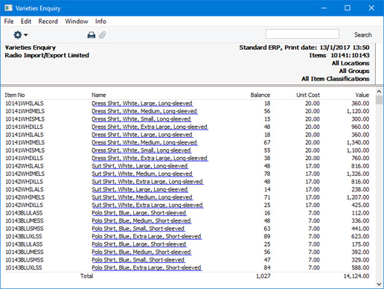Viewport: 384px width, 289px height.
Task: Click the Items 10141:10143 text
Action: [x=339, y=55]
